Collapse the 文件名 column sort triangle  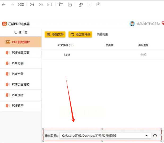[x=59, y=45]
